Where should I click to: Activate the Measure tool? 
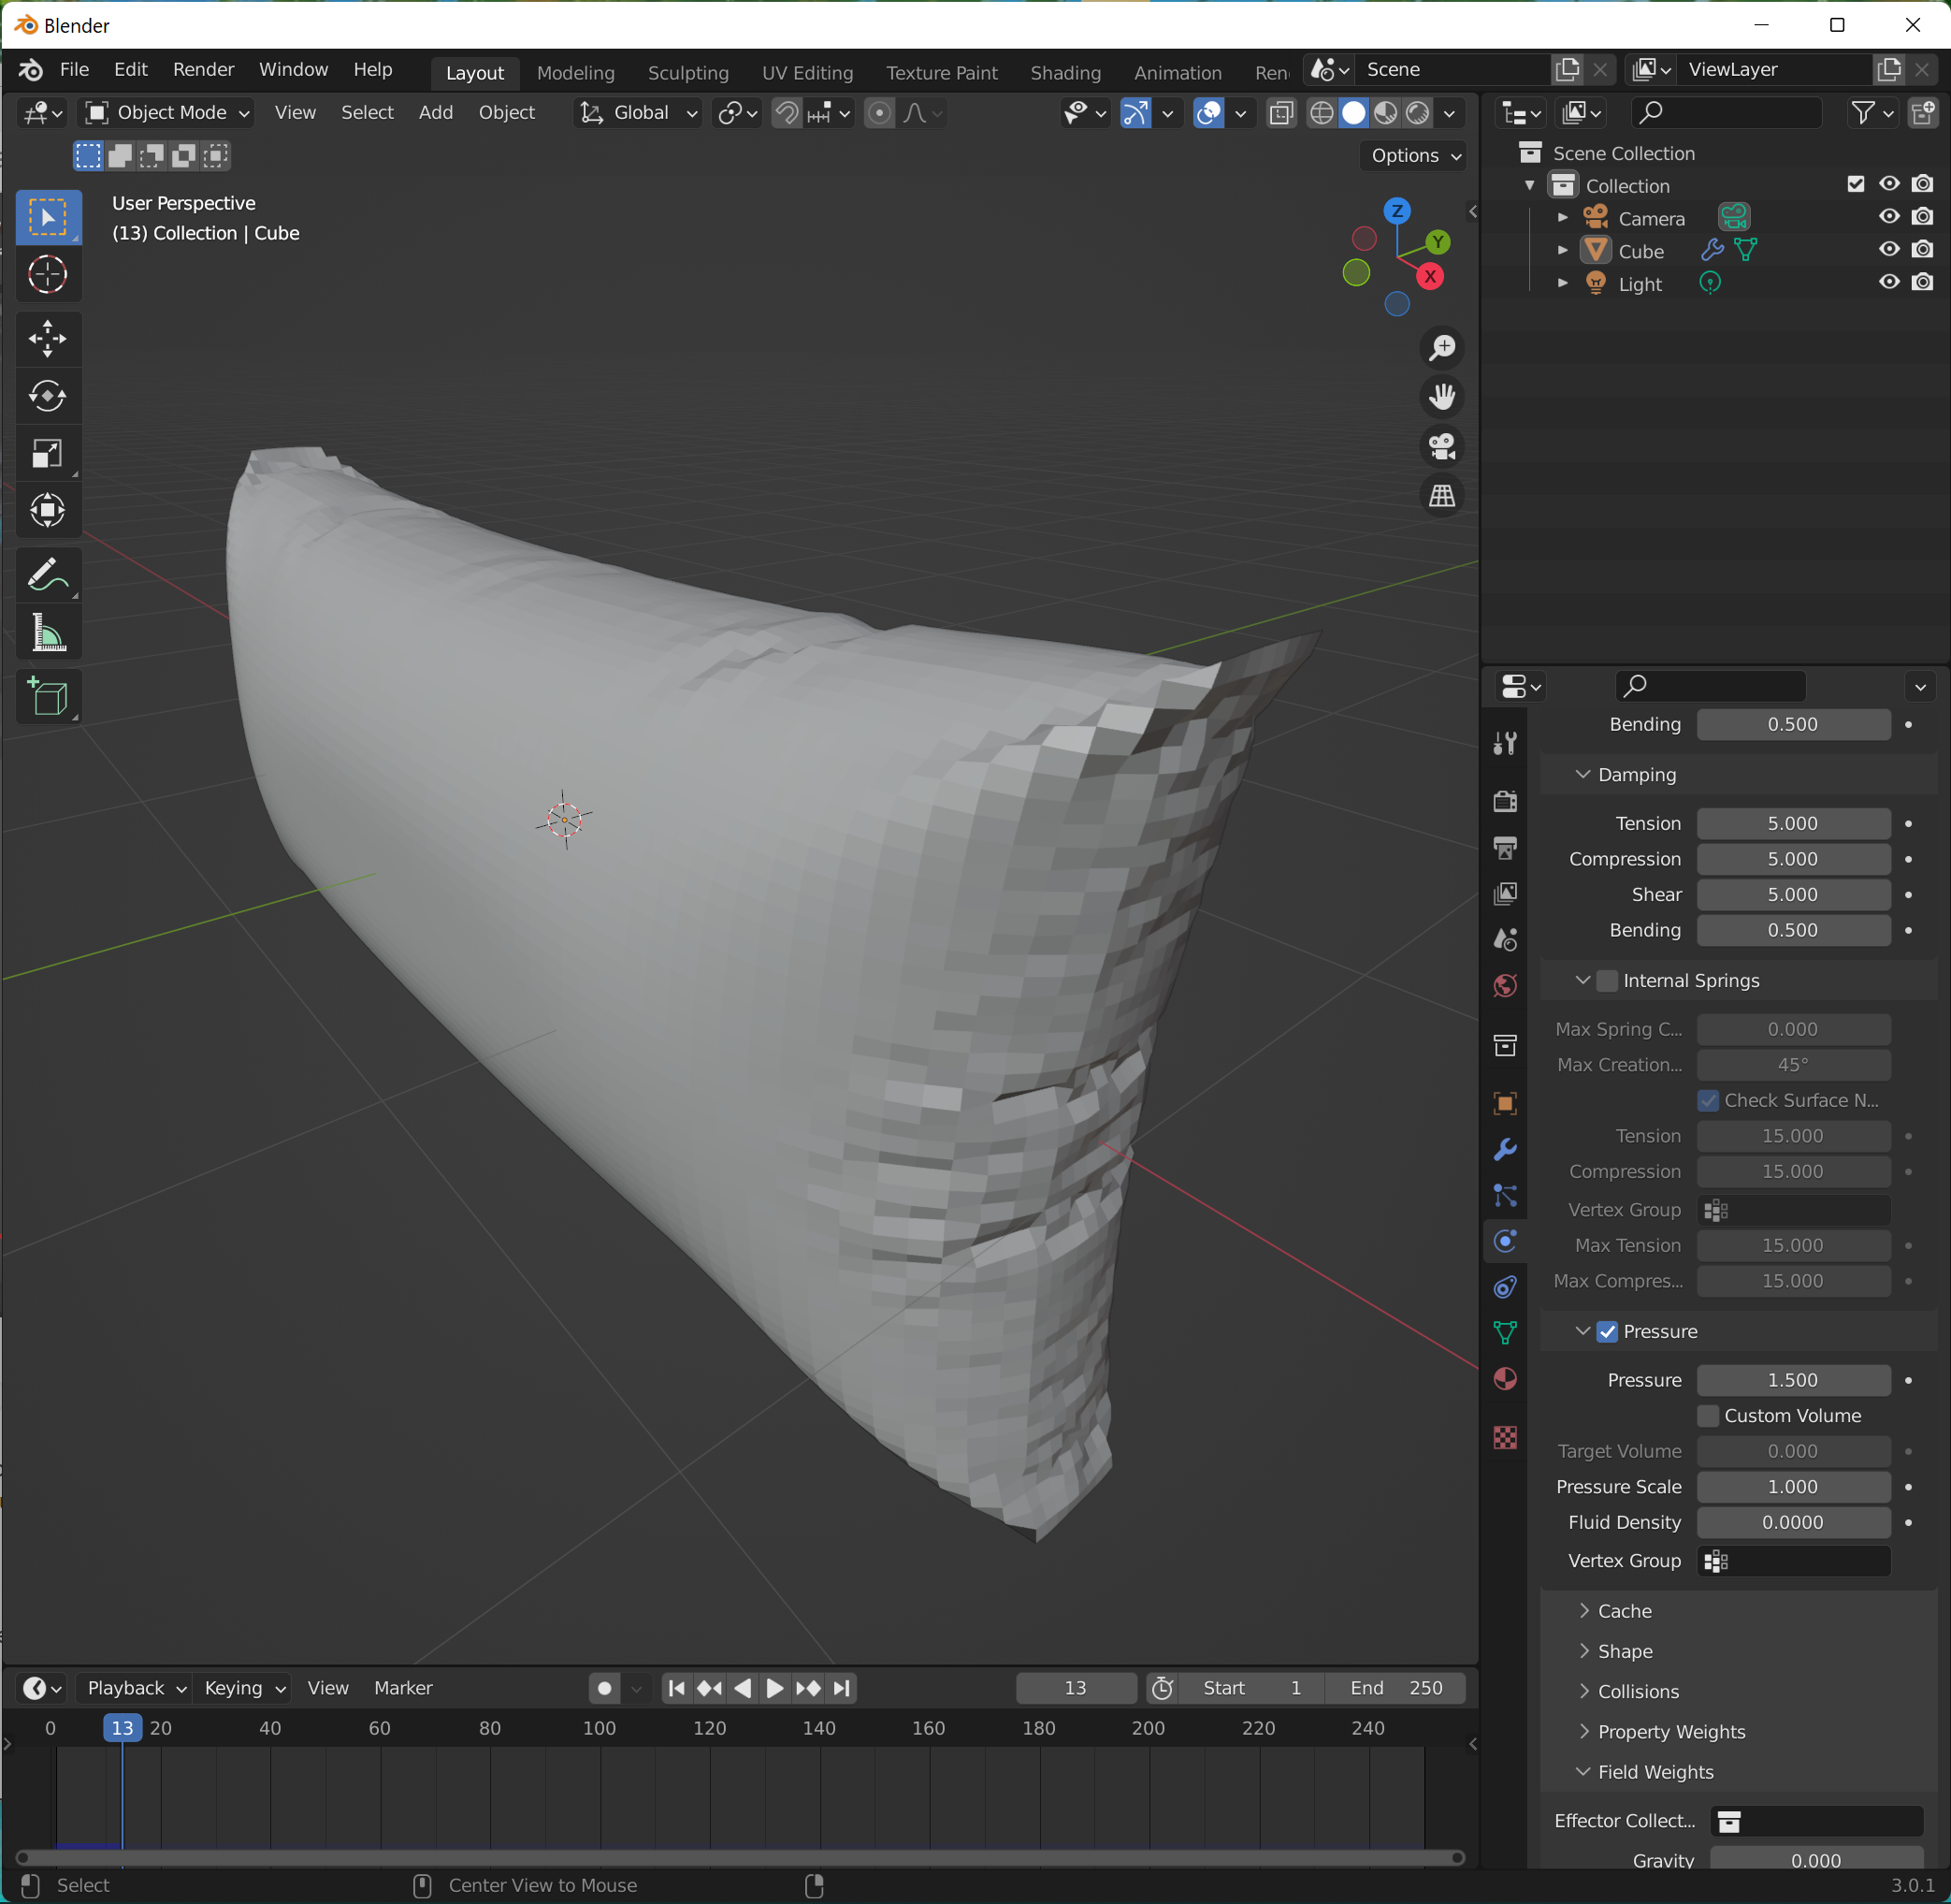pyautogui.click(x=47, y=634)
